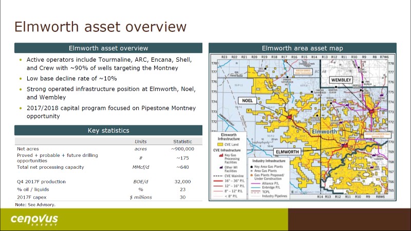The width and height of the screenshot is (411, 231).
Task: Select the NOEL callout label on map
Action: (247, 100)
